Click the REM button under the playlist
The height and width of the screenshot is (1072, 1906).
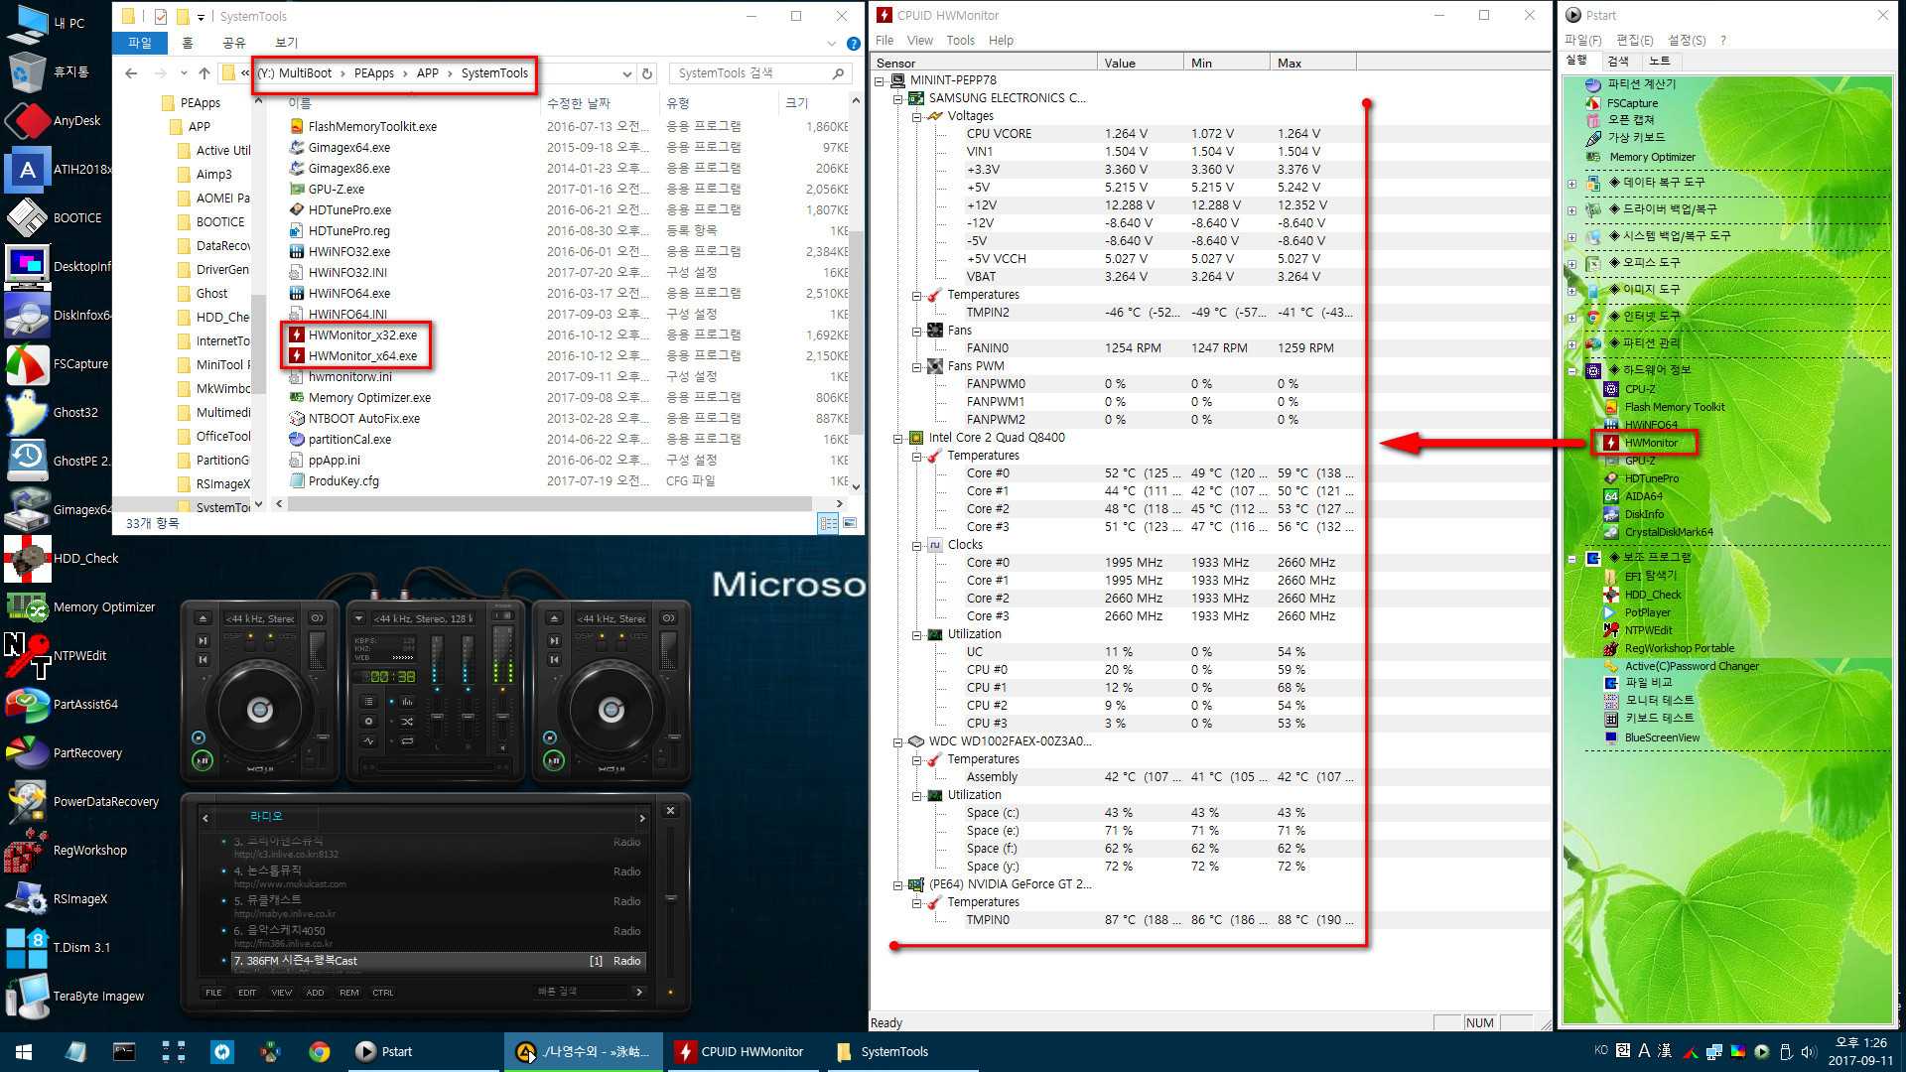349,993
